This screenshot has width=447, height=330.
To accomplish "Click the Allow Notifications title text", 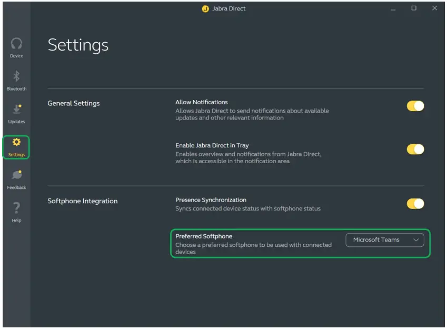I will click(x=202, y=102).
